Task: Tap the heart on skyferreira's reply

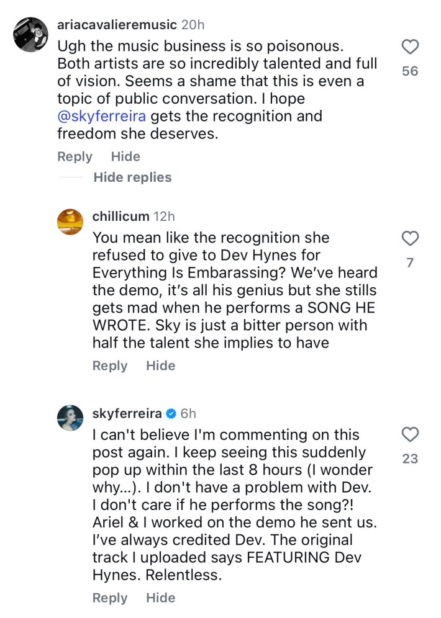Action: tap(410, 434)
